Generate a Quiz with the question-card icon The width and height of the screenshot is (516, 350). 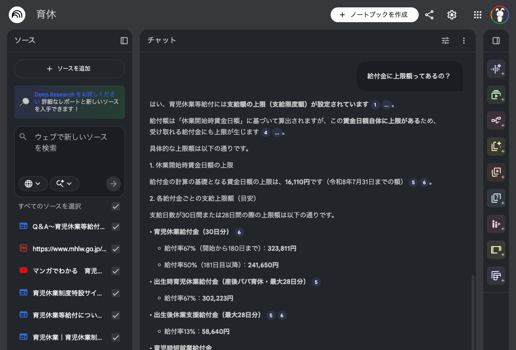point(496,198)
